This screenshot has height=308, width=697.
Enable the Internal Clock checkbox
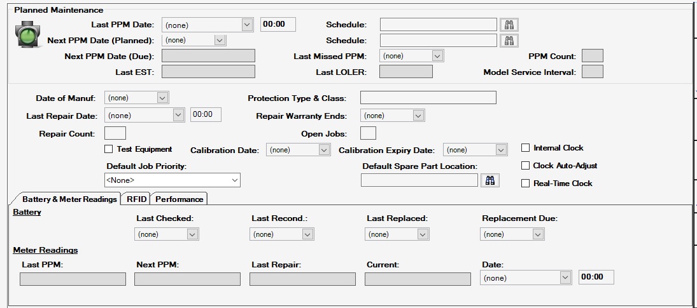point(525,148)
